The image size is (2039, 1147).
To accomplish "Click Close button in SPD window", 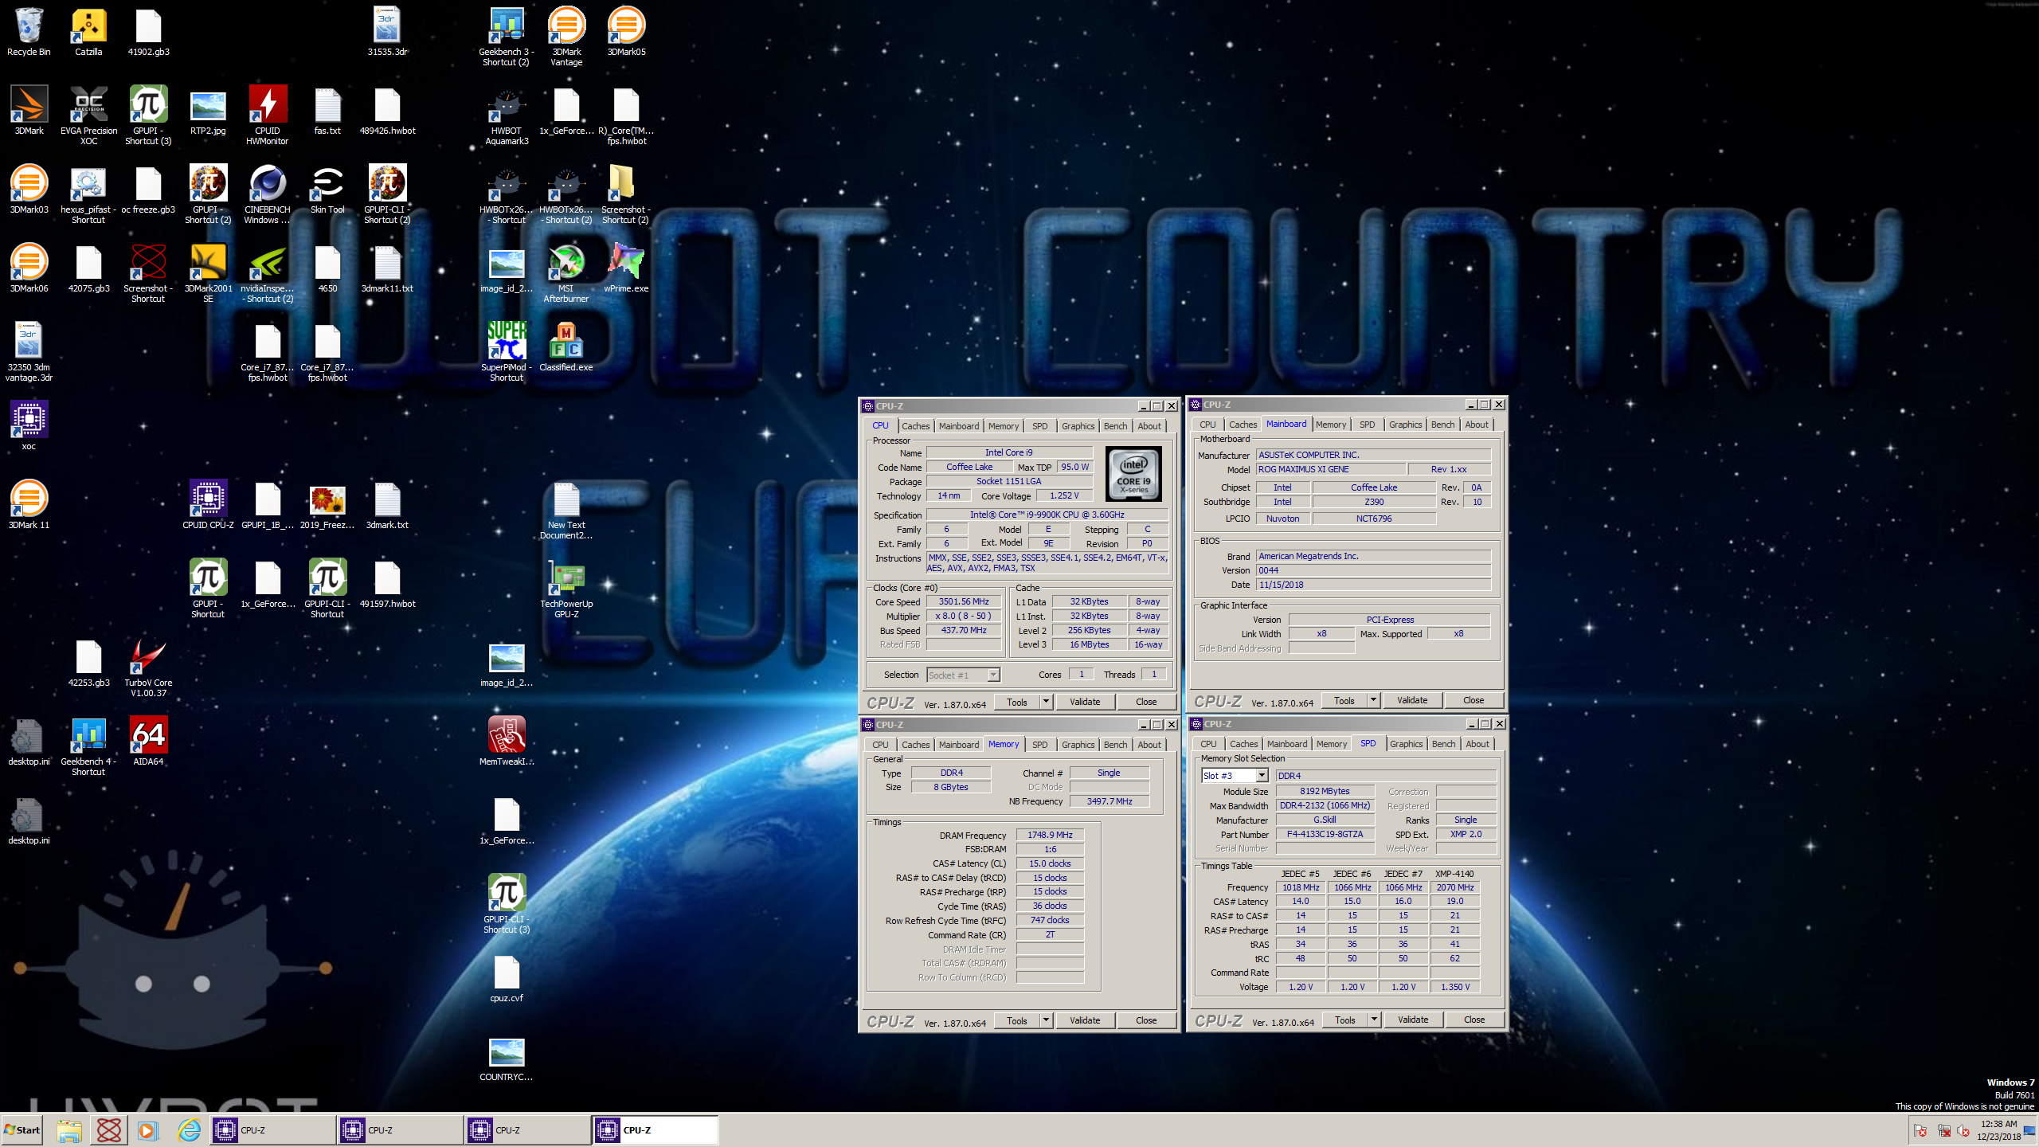I will pyautogui.click(x=1473, y=1020).
